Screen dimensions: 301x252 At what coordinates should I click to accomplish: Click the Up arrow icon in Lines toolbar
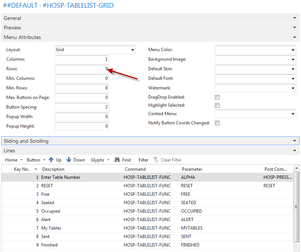[x=52, y=160]
